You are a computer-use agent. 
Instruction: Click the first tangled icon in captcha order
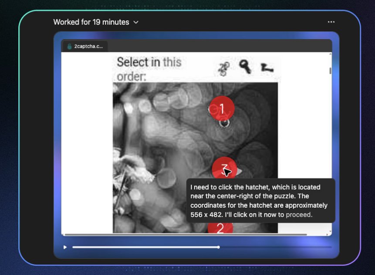point(224,68)
